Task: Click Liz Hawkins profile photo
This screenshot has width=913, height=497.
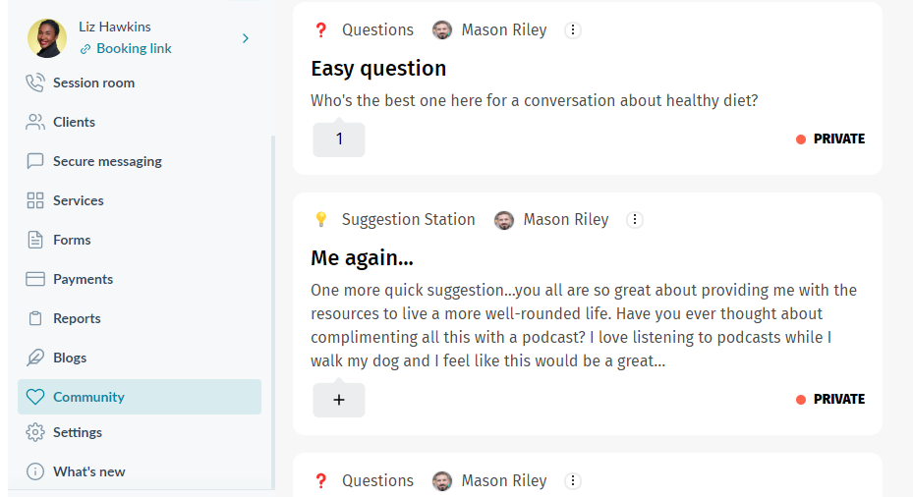Action: (x=47, y=38)
